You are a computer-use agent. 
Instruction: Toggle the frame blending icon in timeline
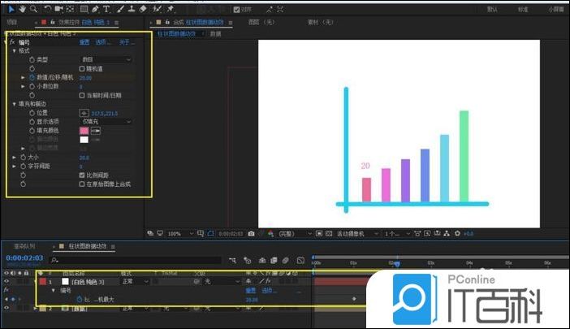pyautogui.click(x=274, y=260)
